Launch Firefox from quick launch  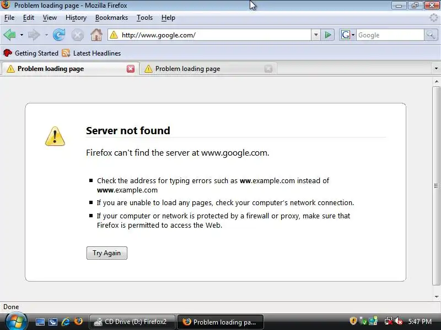78,321
